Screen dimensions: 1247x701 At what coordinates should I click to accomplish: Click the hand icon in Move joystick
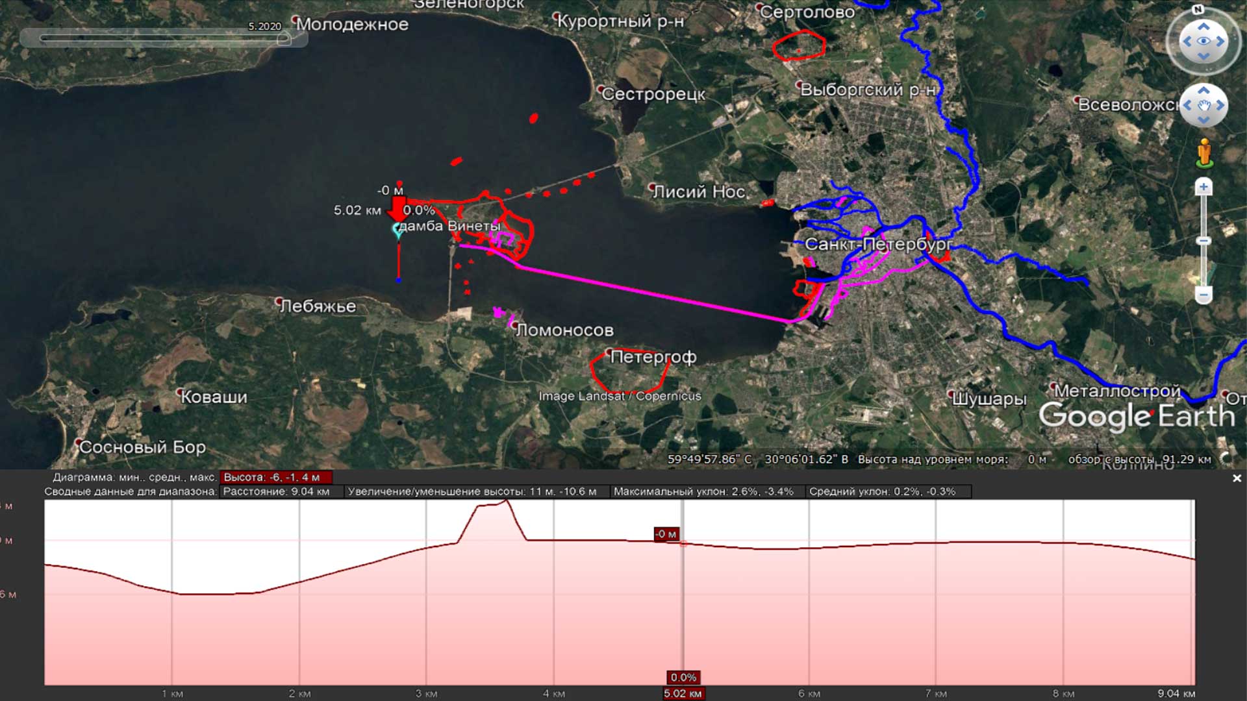point(1204,105)
